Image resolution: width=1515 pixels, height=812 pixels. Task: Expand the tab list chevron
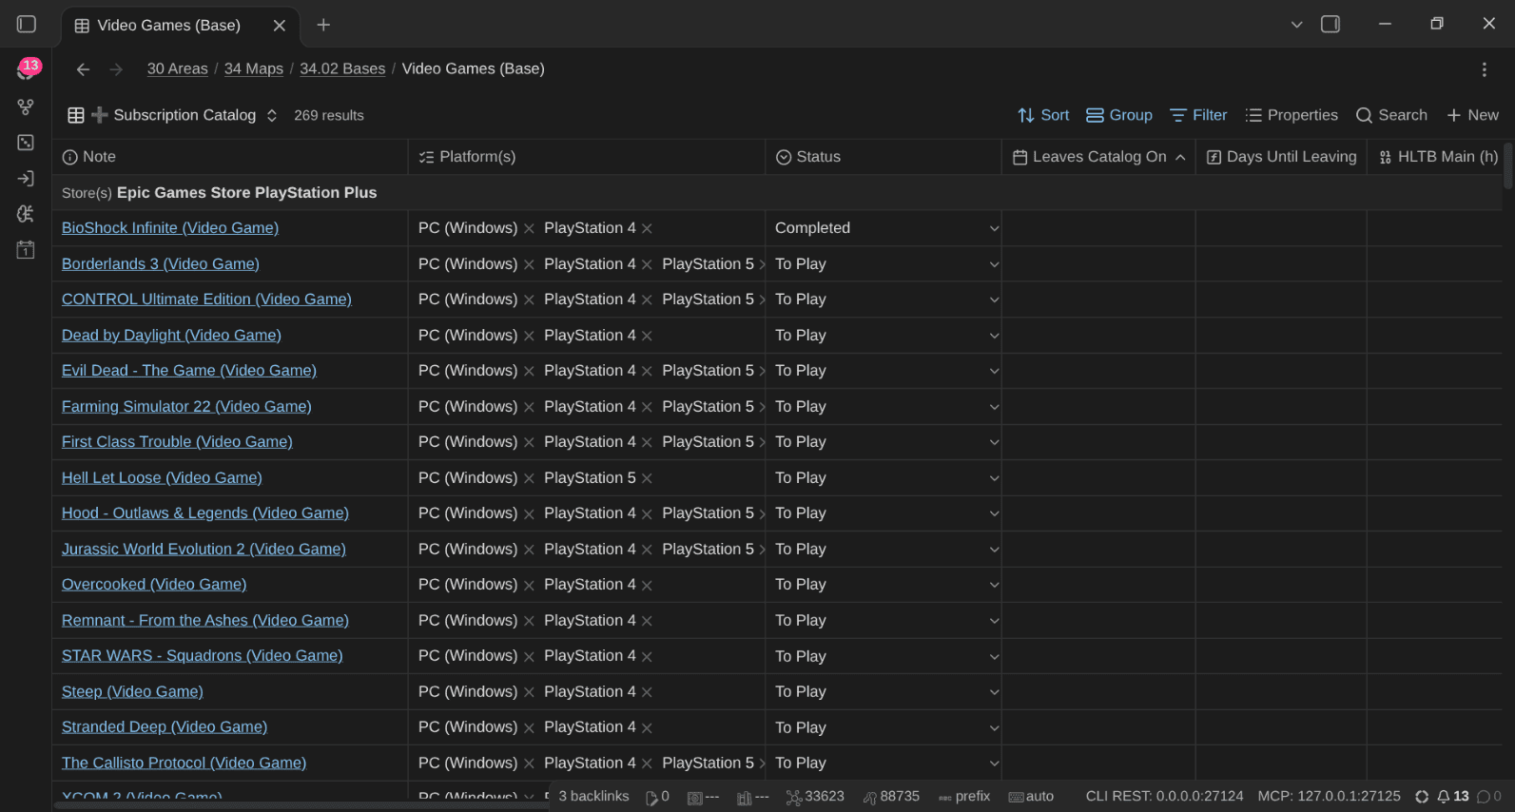click(x=1296, y=25)
